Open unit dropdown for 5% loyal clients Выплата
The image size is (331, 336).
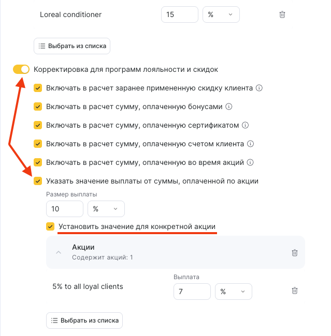pyautogui.click(x=233, y=292)
